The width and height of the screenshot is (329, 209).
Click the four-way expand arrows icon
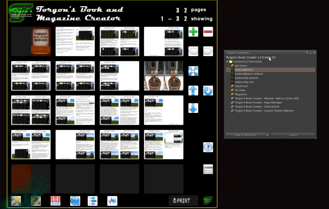193,71
